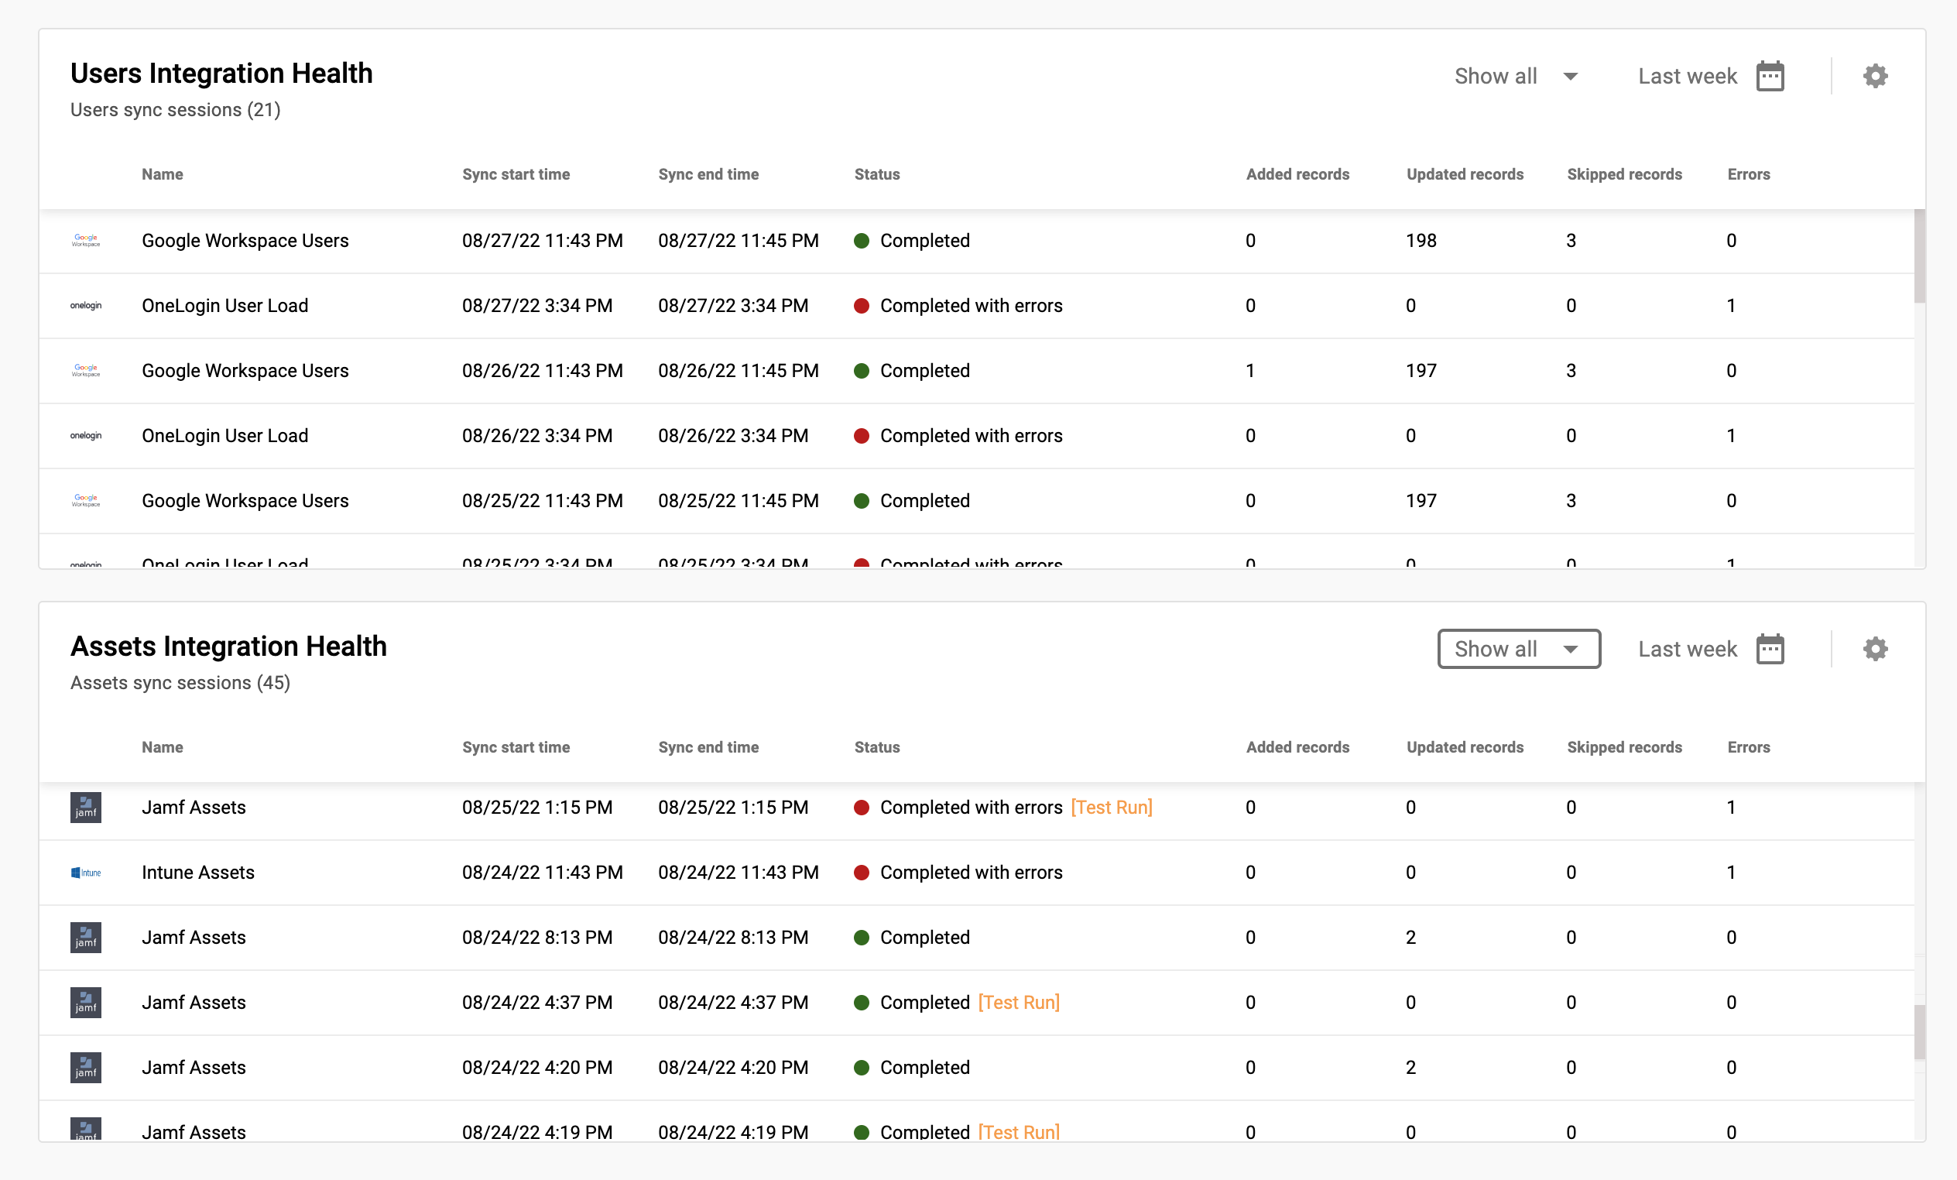Image resolution: width=1957 pixels, height=1180 pixels.
Task: Click Jamf icon in the 8:13 PM row
Action: (x=86, y=938)
